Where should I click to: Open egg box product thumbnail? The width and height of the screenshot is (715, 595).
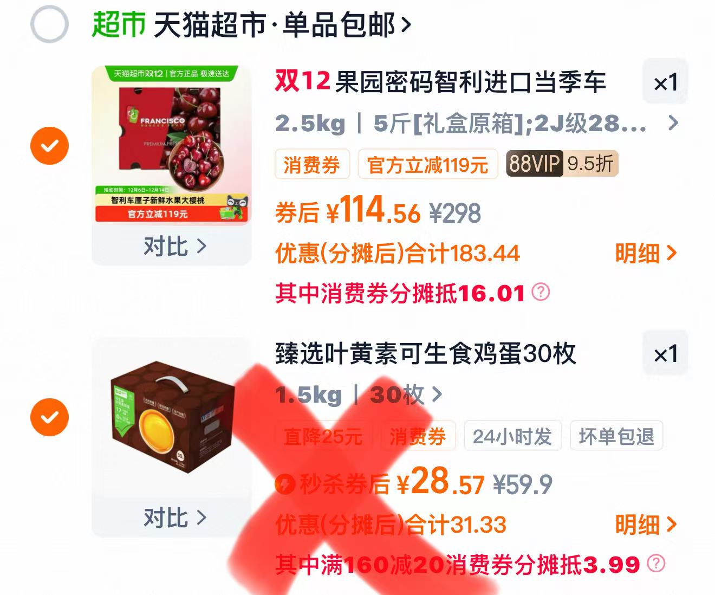[x=172, y=416]
